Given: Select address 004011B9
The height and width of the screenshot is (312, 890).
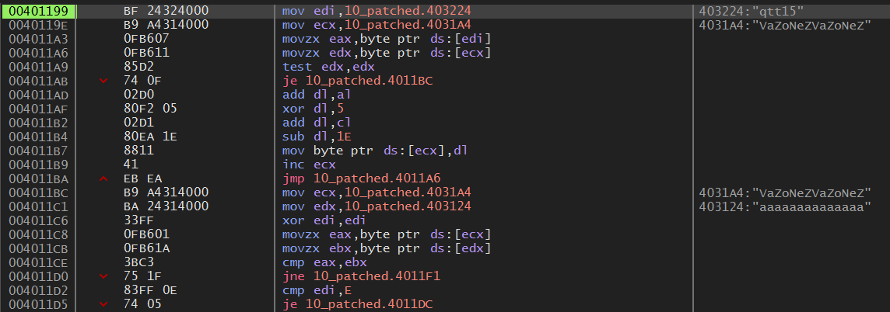Looking at the screenshot, I should [x=39, y=165].
